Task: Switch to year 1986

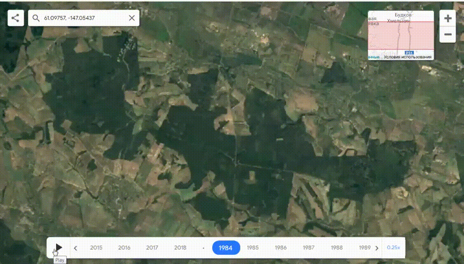Action: (281, 248)
